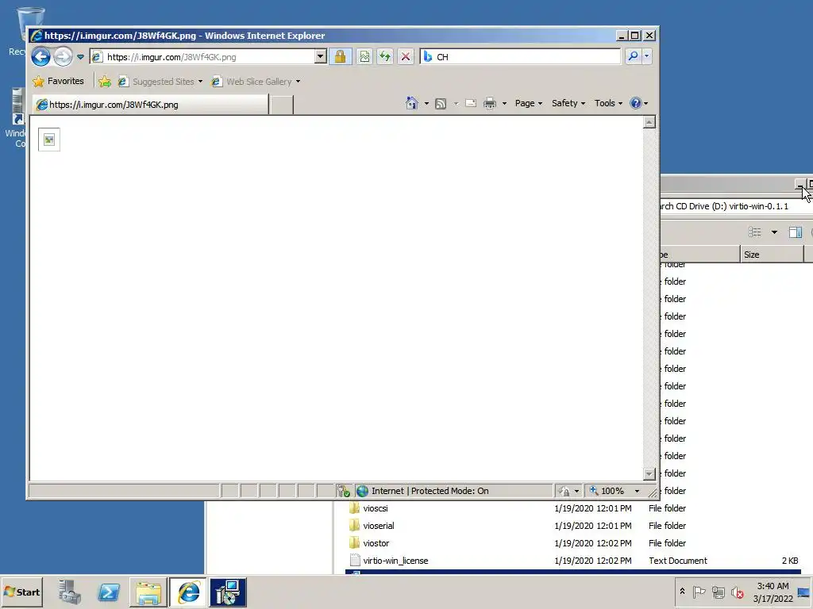Click the Home icon in command bar
Screen dimensions: 813x609
[x=412, y=103]
